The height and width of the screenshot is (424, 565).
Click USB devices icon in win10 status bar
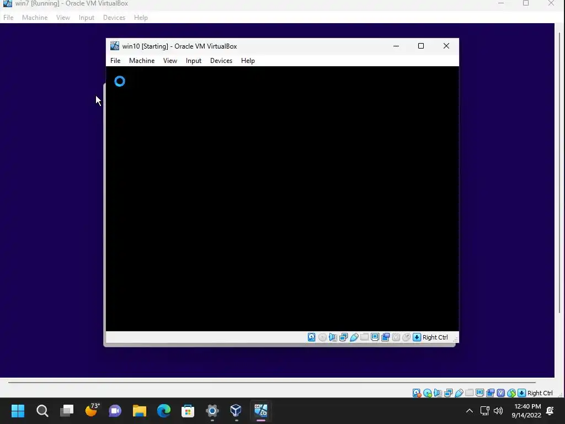[x=354, y=337]
